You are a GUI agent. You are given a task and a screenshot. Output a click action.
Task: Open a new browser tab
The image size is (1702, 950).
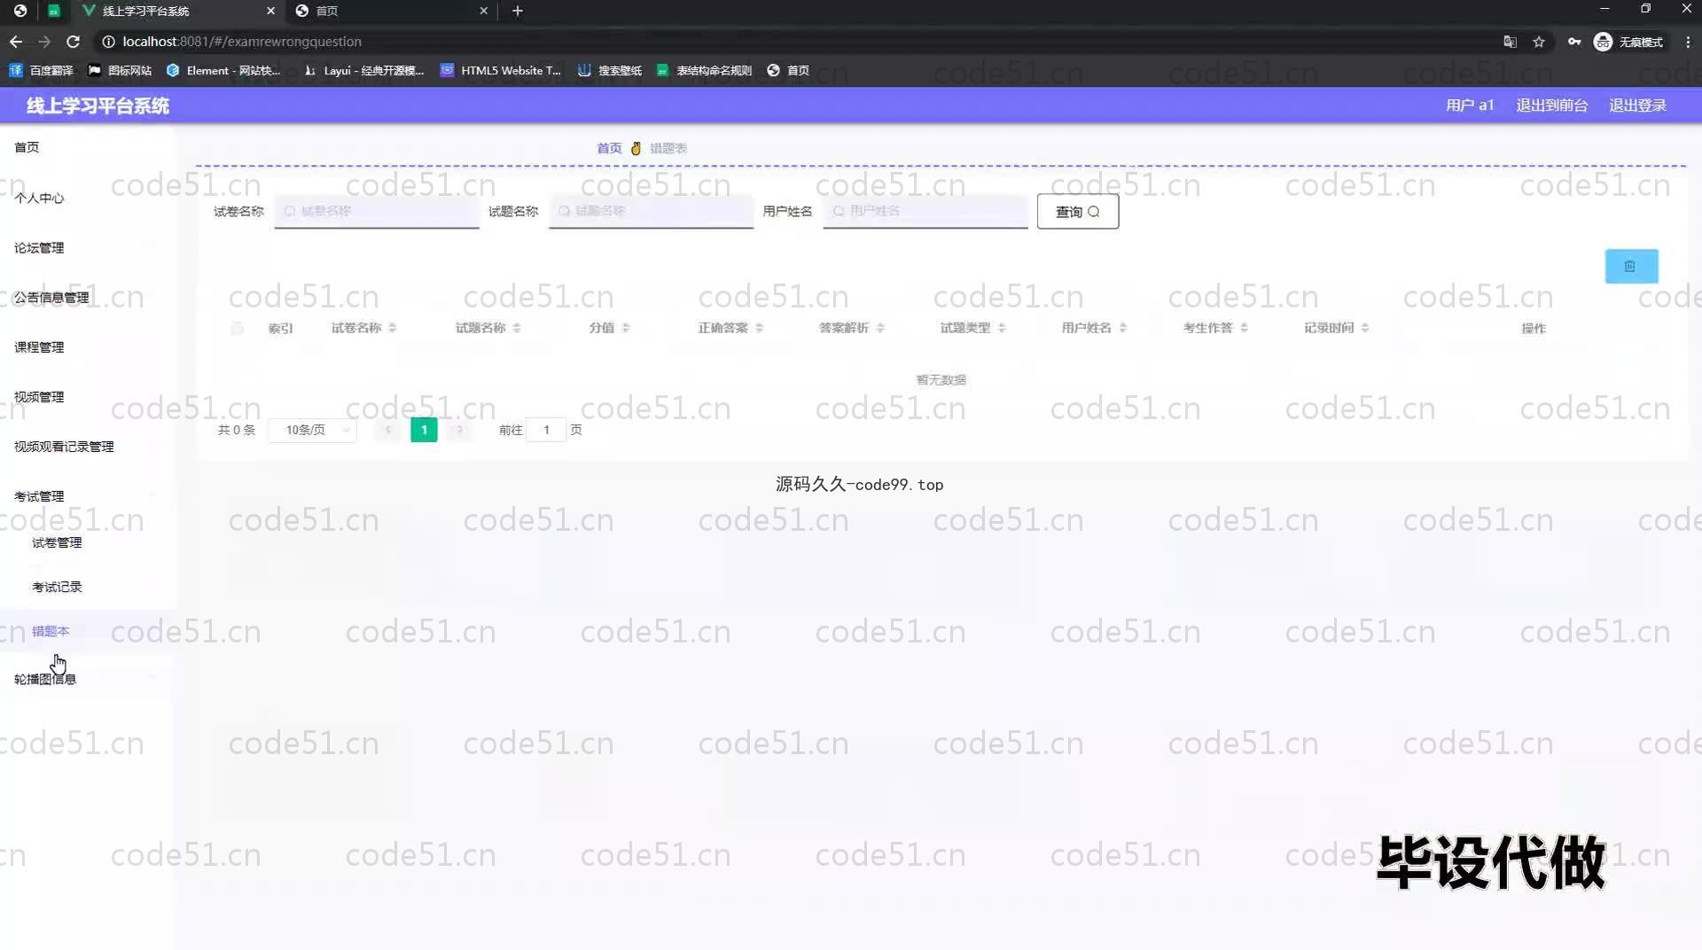pos(518,11)
